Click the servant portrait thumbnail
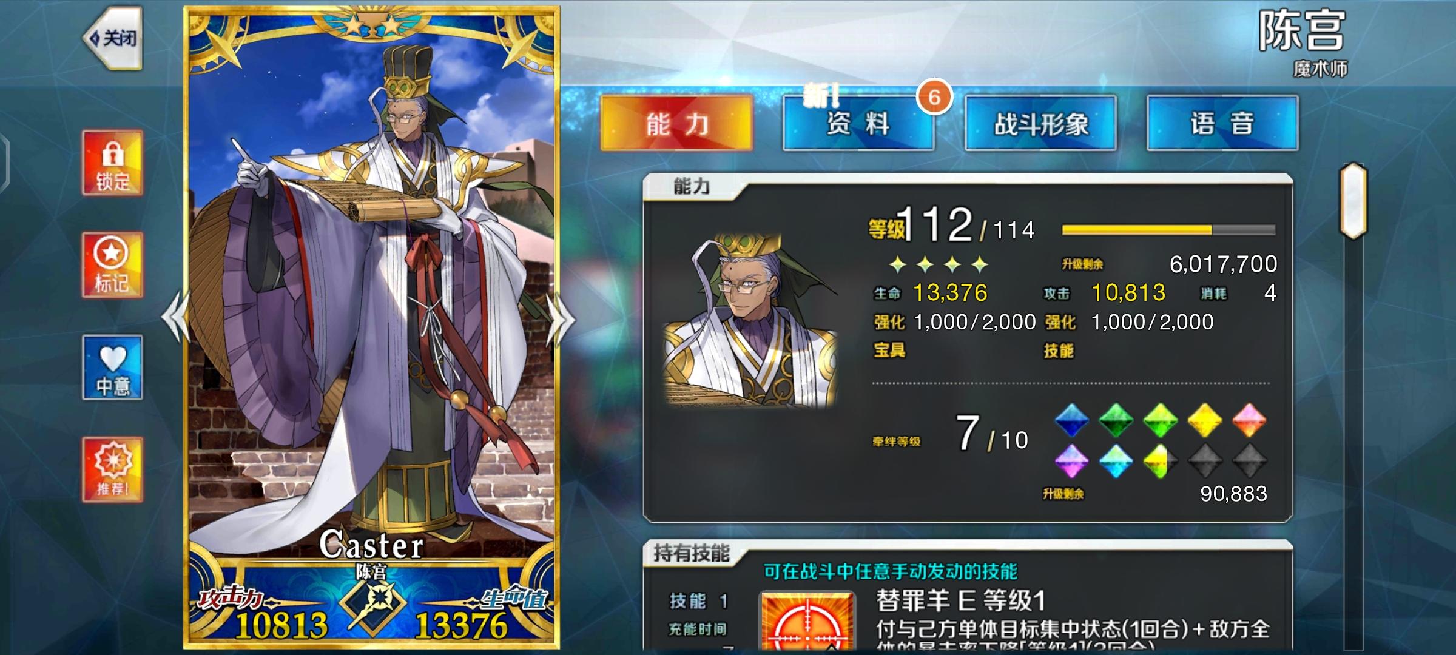This screenshot has height=655, width=1456. pos(751,320)
